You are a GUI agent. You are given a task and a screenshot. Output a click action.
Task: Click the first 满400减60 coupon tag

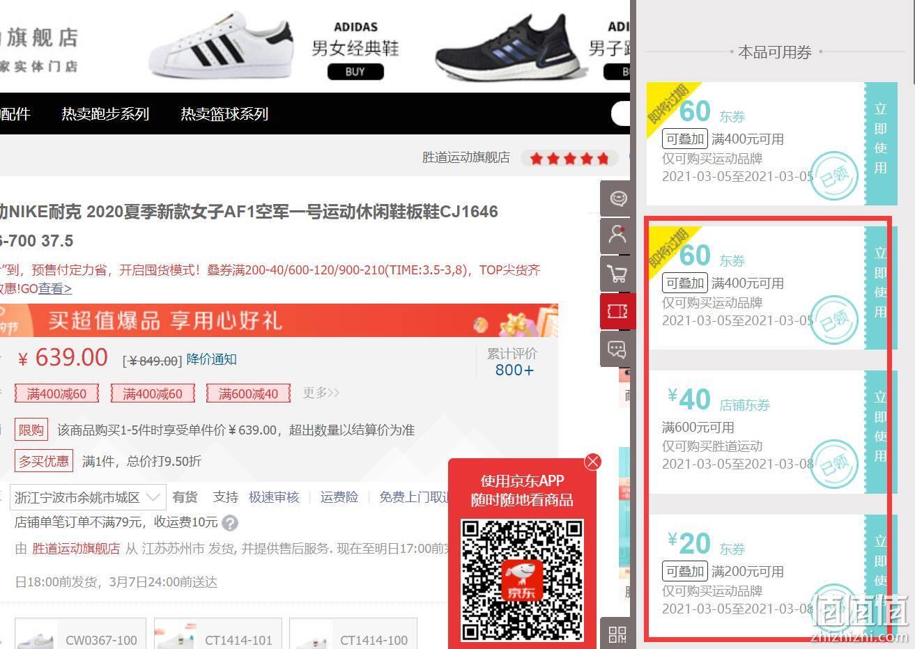[x=56, y=393]
